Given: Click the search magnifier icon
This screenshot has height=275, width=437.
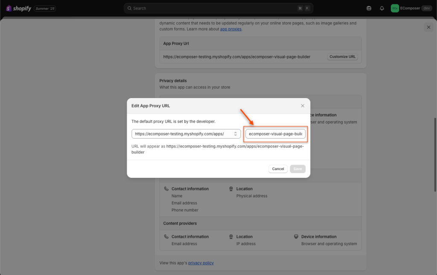Looking at the screenshot, I should [x=130, y=9].
